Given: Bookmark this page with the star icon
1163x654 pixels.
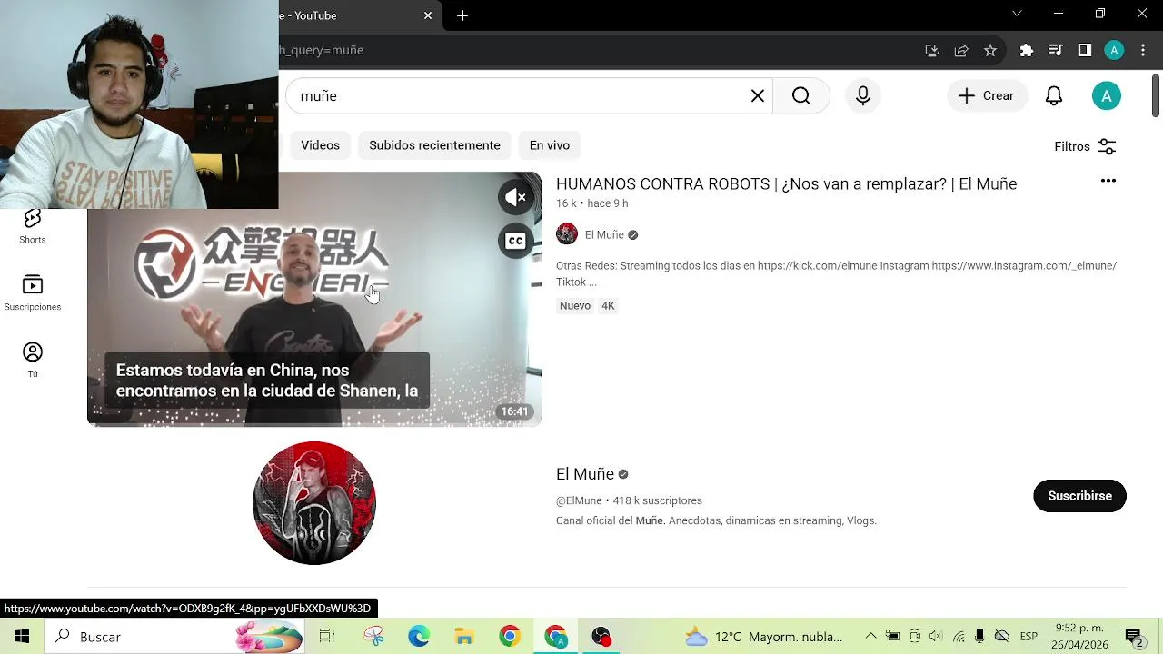Looking at the screenshot, I should pos(990,50).
